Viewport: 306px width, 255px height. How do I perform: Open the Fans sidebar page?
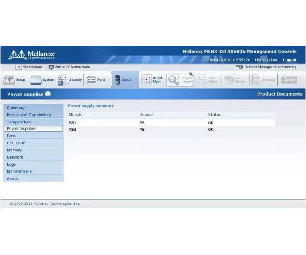pos(34,136)
